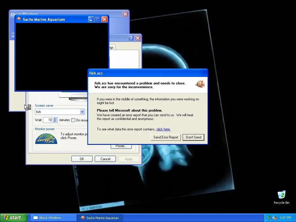Click Cancel in Display Properties
296x222 pixels.
click(105, 159)
